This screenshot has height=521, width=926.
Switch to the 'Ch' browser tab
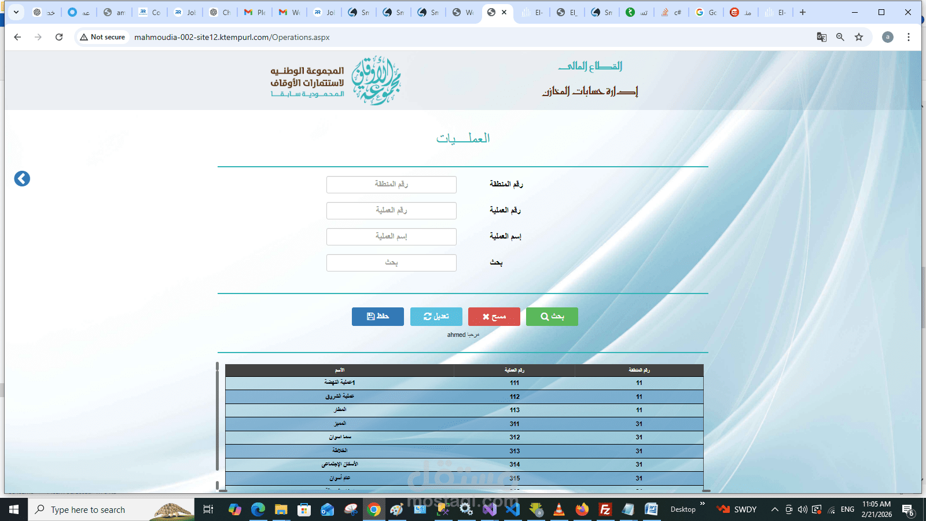pos(220,12)
